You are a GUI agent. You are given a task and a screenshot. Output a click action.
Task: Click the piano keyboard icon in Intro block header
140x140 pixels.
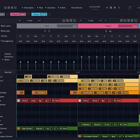64,21
